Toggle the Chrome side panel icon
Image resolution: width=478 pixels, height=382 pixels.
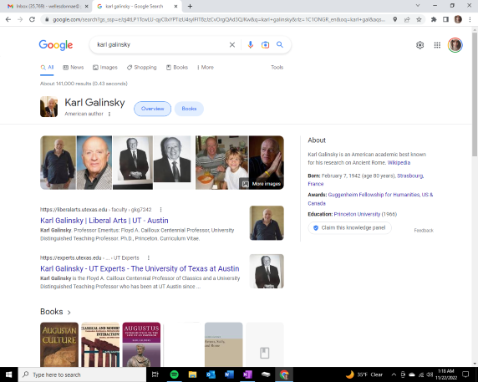[x=445, y=19]
